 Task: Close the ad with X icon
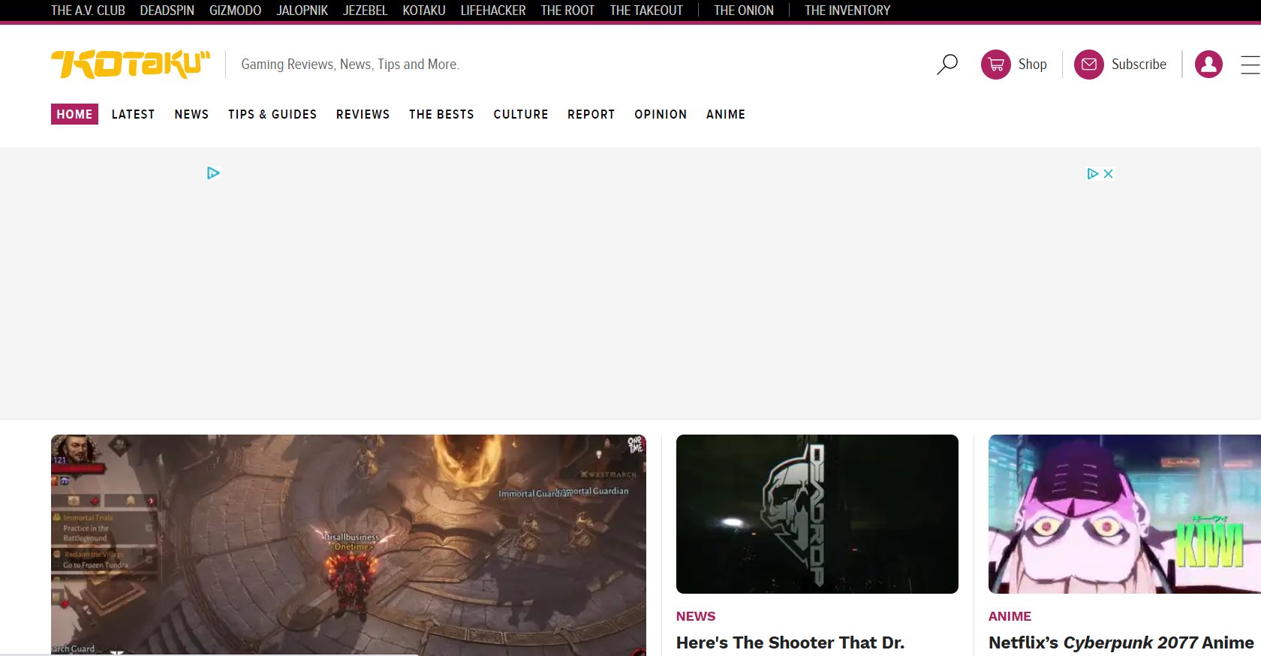coord(1108,173)
